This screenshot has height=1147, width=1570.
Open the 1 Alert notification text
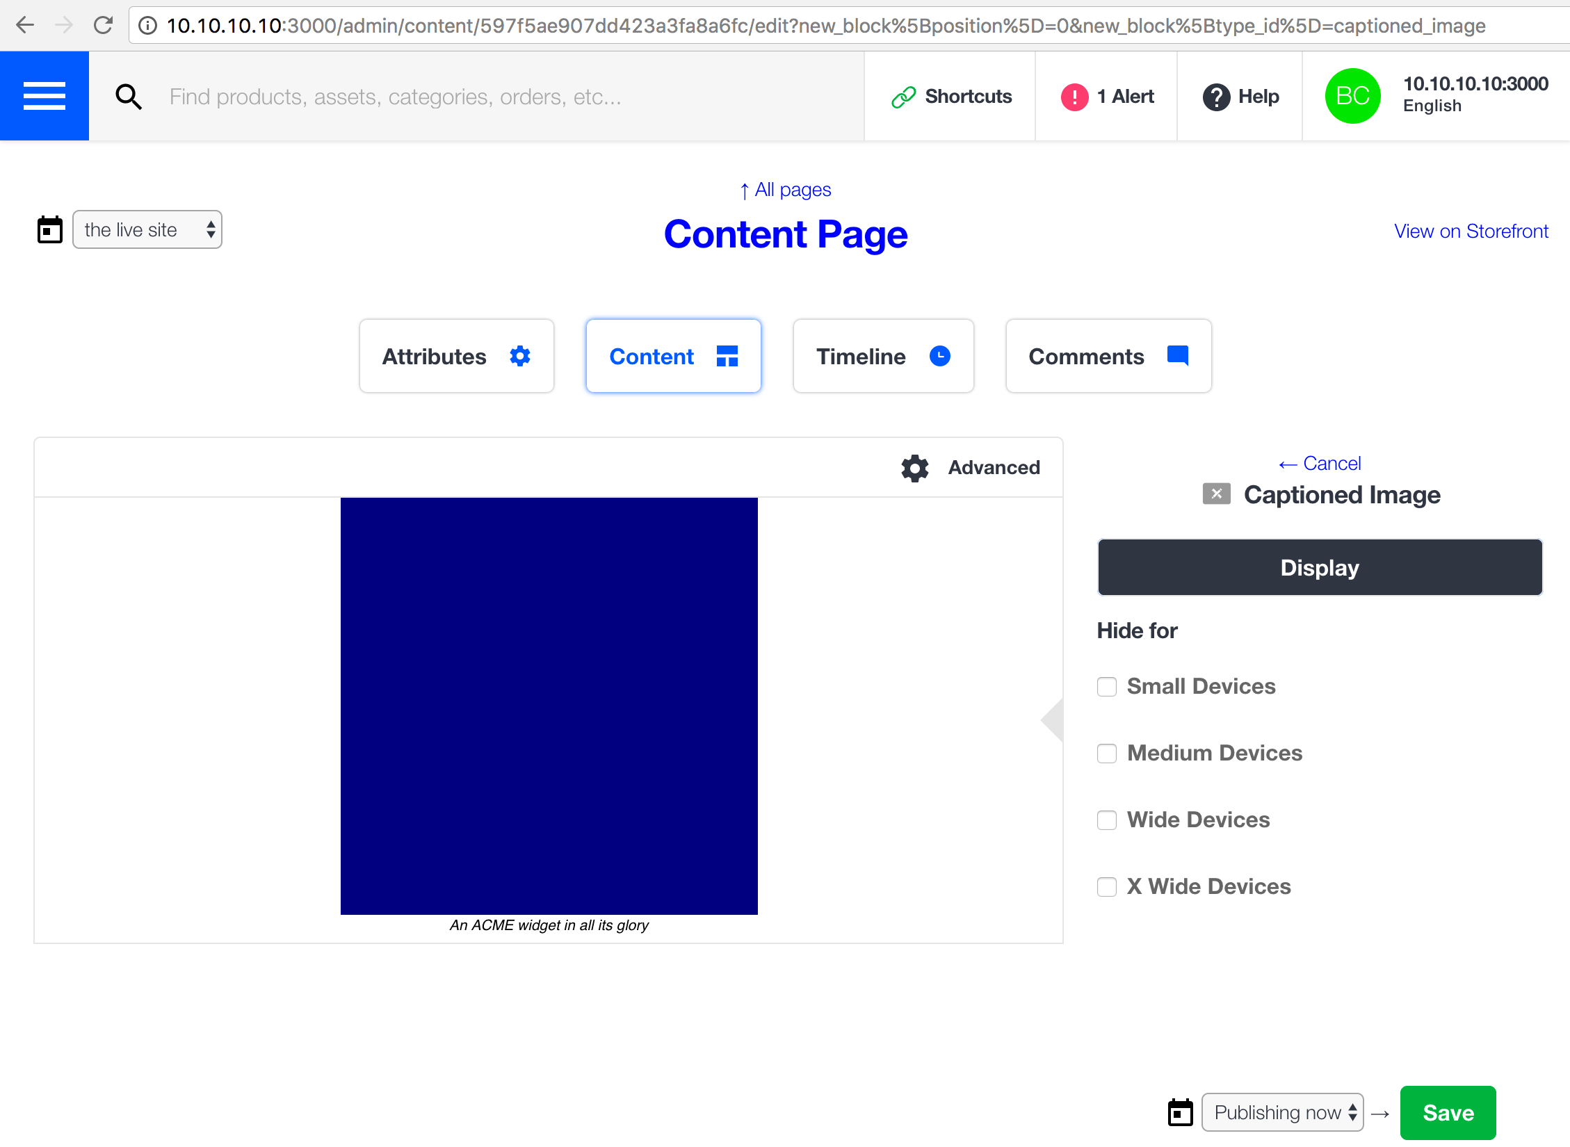pos(1126,97)
